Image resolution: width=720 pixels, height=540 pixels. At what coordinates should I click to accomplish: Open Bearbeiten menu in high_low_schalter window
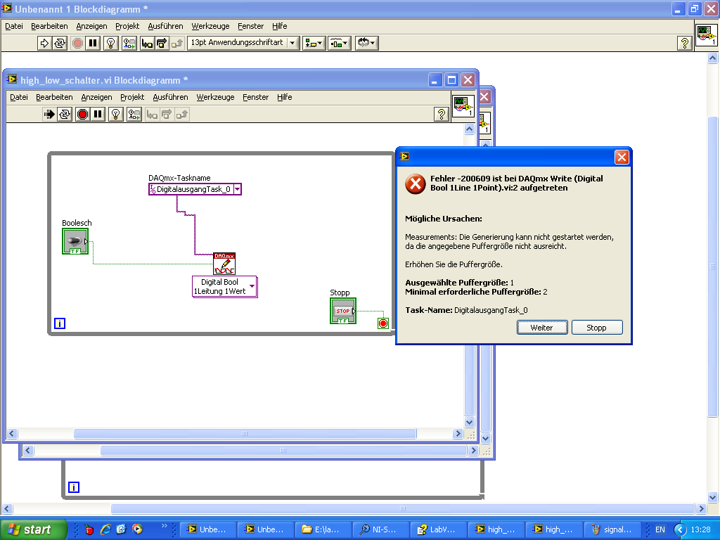[x=54, y=97]
